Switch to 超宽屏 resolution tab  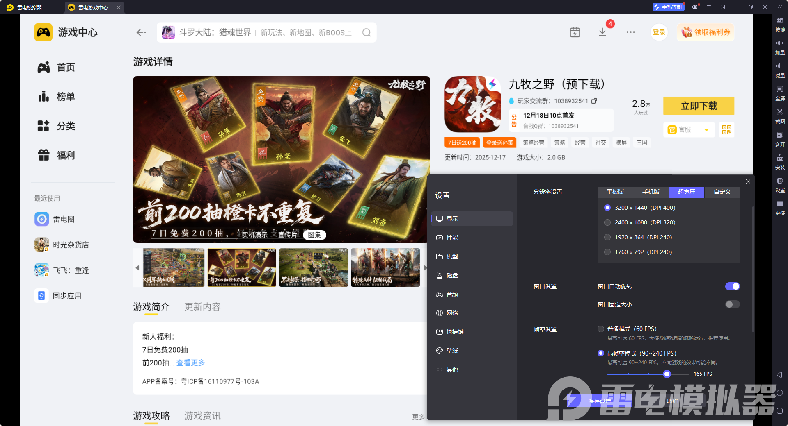(x=687, y=192)
